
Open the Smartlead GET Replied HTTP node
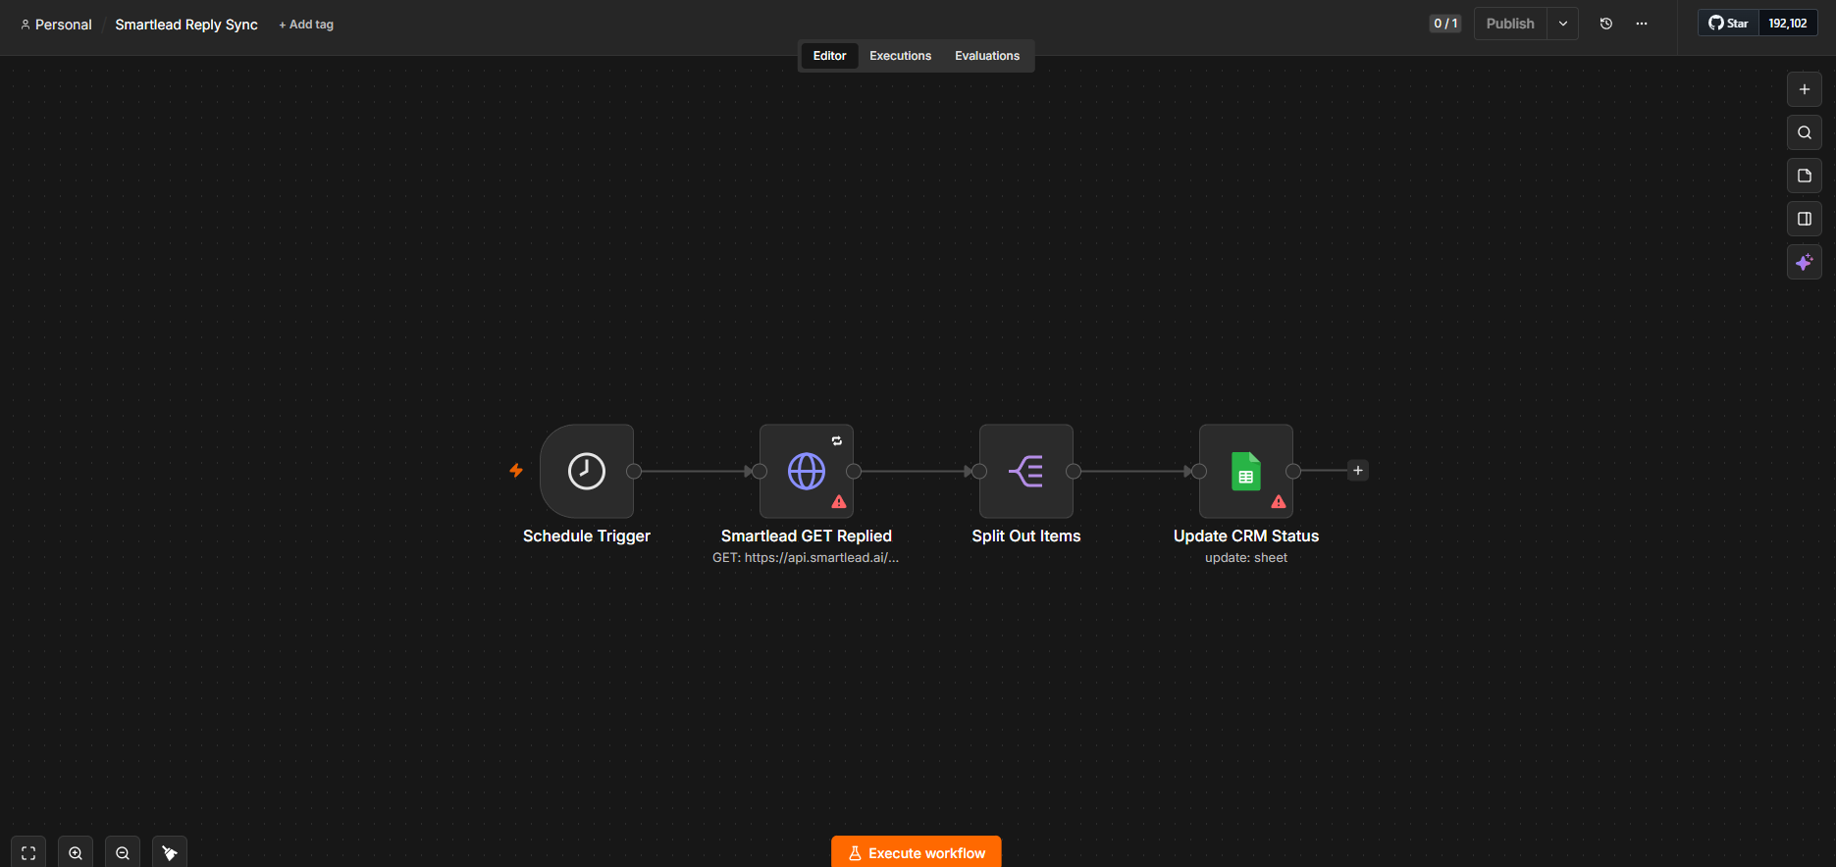point(807,471)
